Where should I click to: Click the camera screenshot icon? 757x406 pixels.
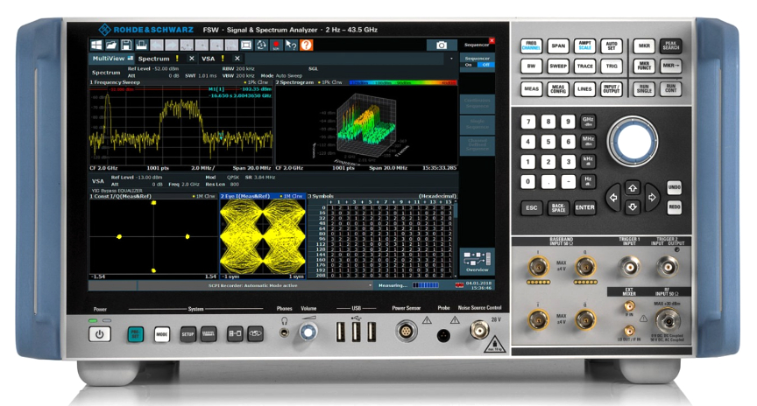(442, 45)
